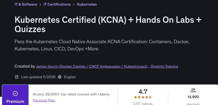Click the globe language icon
Image resolution: width=218 pixels, height=105 pixels.
coord(60,77)
